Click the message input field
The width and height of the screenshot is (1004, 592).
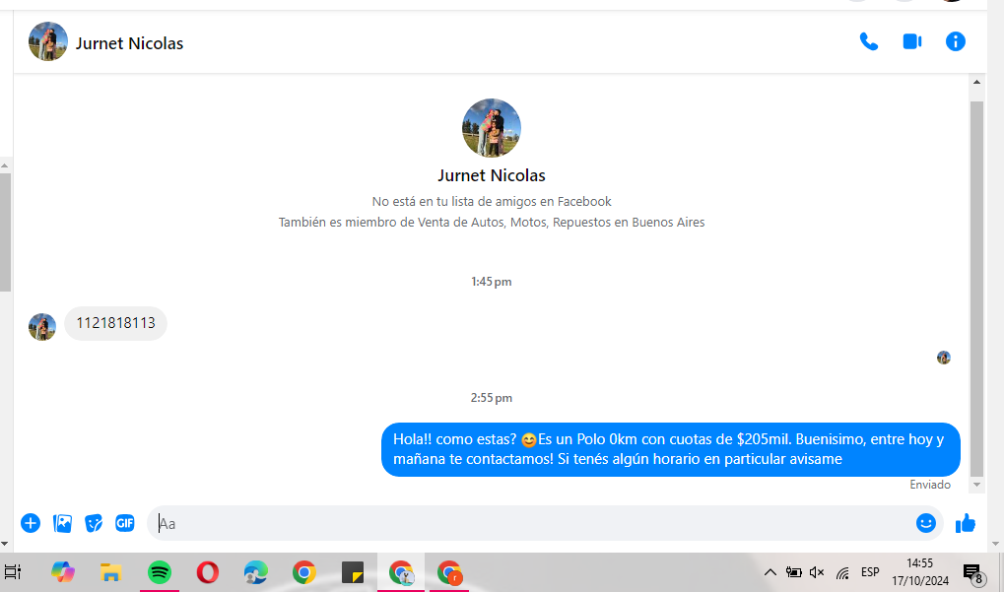click(x=532, y=523)
